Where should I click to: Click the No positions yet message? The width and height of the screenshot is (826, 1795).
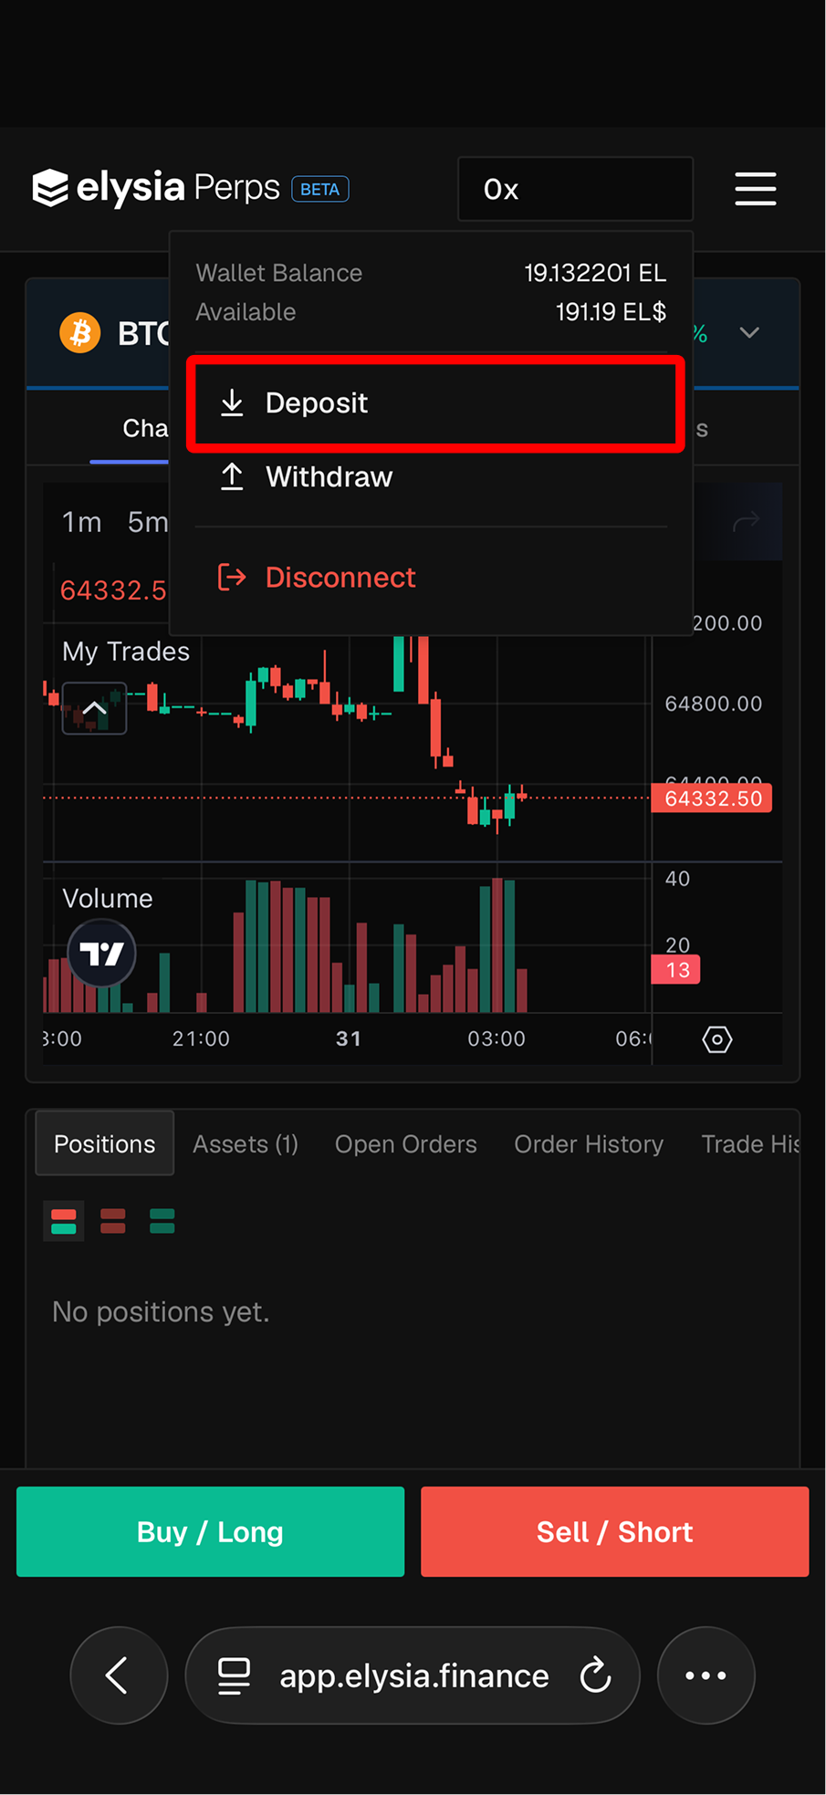(161, 1312)
